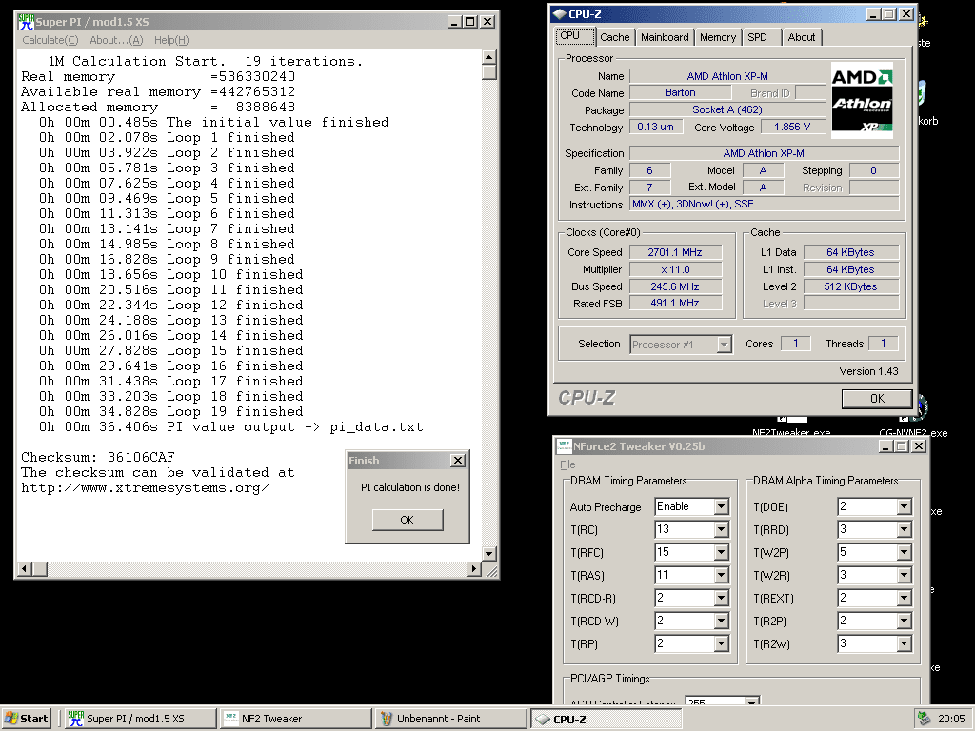
Task: Close the Finish dialog with X
Action: click(458, 460)
